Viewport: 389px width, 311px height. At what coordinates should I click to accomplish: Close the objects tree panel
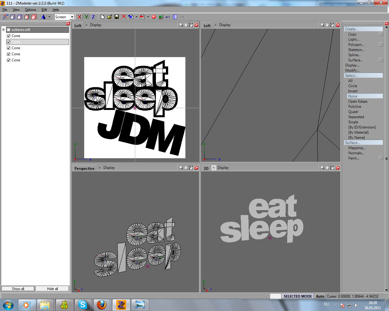(x=68, y=24)
